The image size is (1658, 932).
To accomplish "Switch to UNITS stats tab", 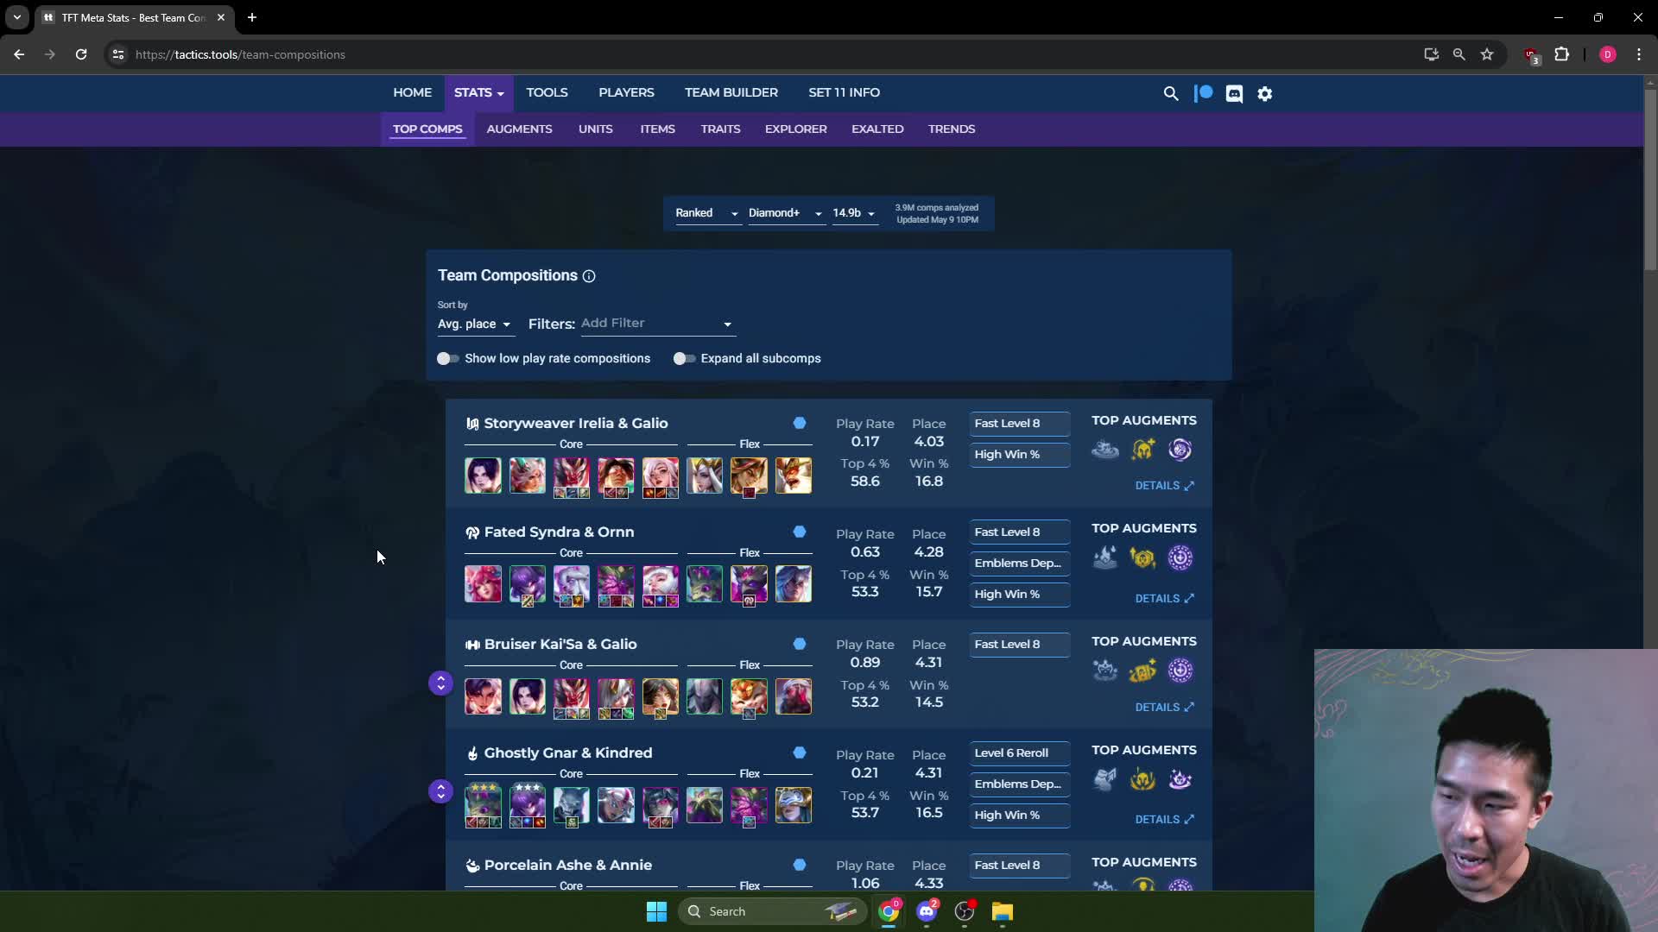I will click(x=596, y=129).
